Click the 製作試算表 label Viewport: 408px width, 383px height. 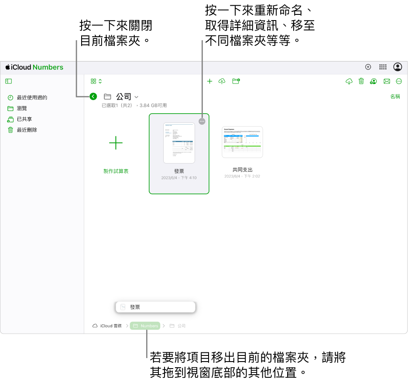[x=116, y=171]
